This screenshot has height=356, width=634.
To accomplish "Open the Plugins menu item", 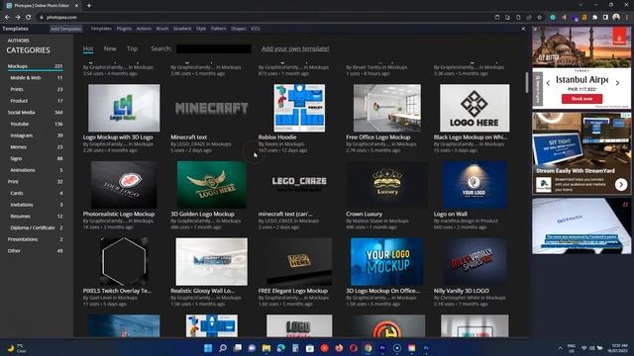I will click(x=124, y=29).
